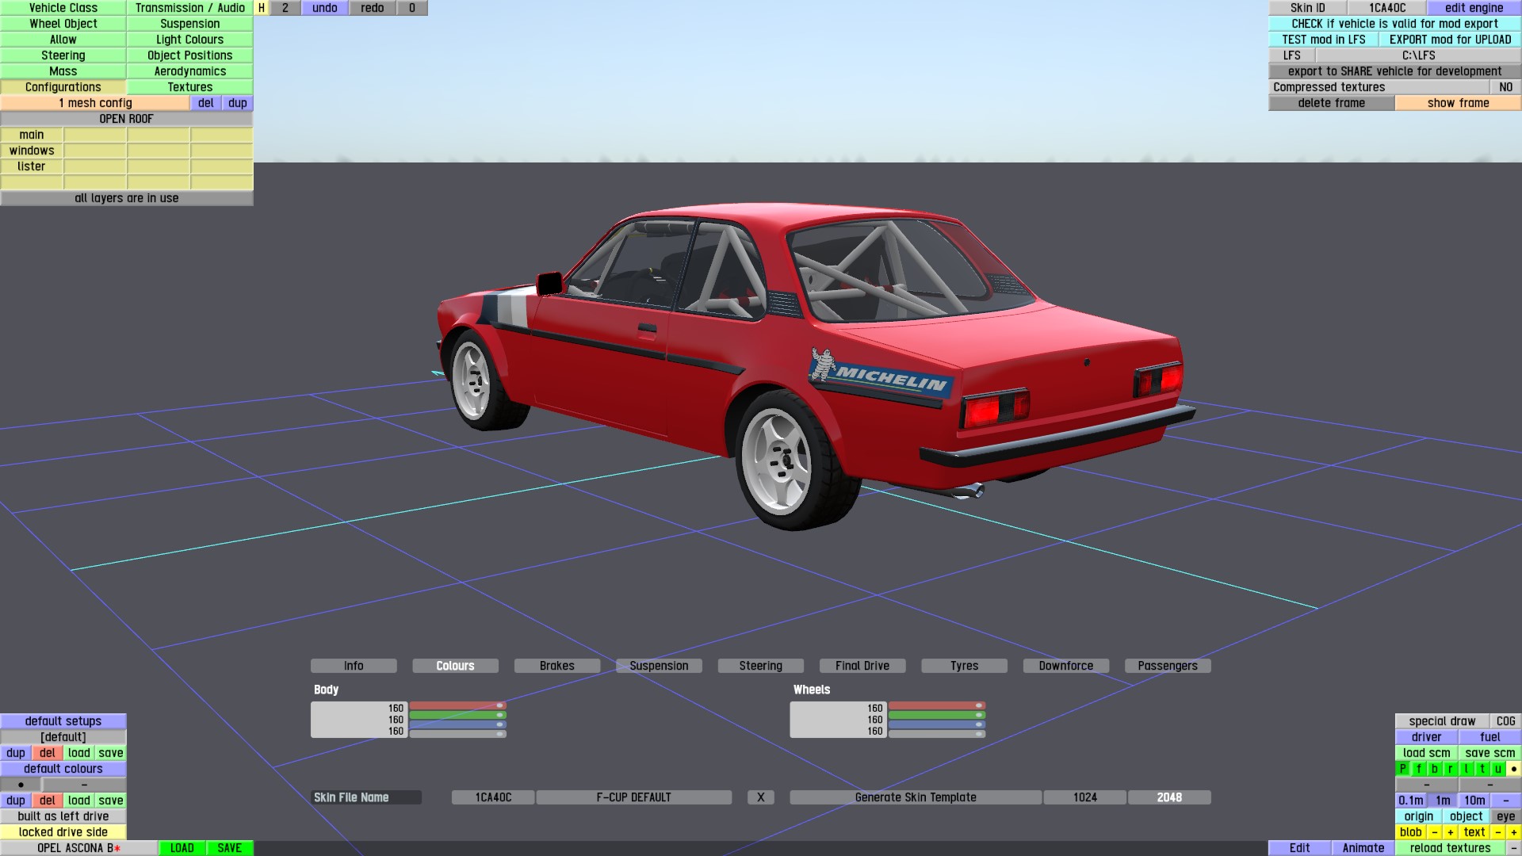Select the t top view button
1522x856 pixels.
pyautogui.click(x=1482, y=769)
